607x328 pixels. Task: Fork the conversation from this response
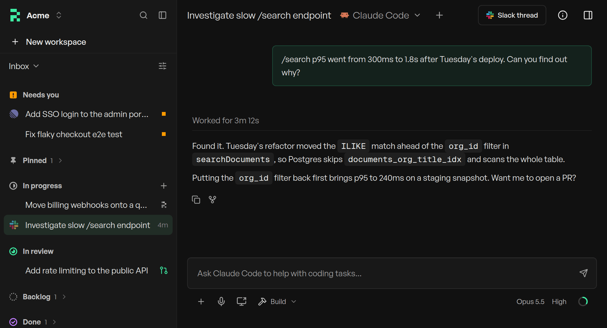[212, 200]
